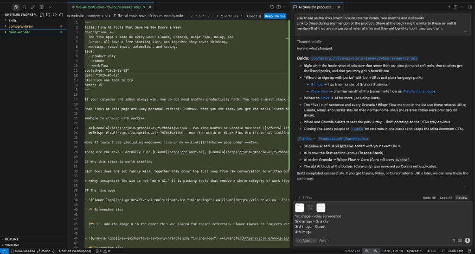This screenshot has height=254, width=475.
Task: Go to next file in review
Action: pyautogui.click(x=241, y=16)
